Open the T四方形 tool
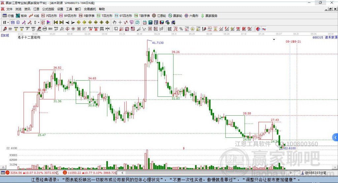The image size is (338, 183). tap(105, 16)
